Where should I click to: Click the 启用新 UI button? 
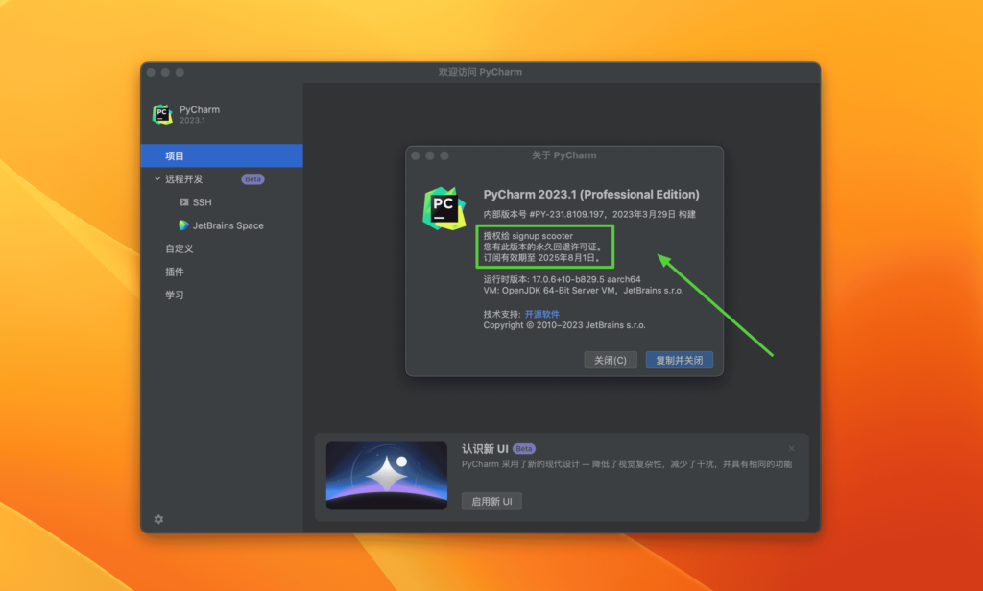tap(491, 501)
